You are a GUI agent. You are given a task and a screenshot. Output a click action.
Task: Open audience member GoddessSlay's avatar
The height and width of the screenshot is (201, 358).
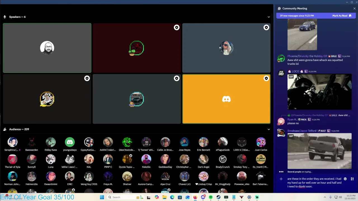tap(165, 159)
